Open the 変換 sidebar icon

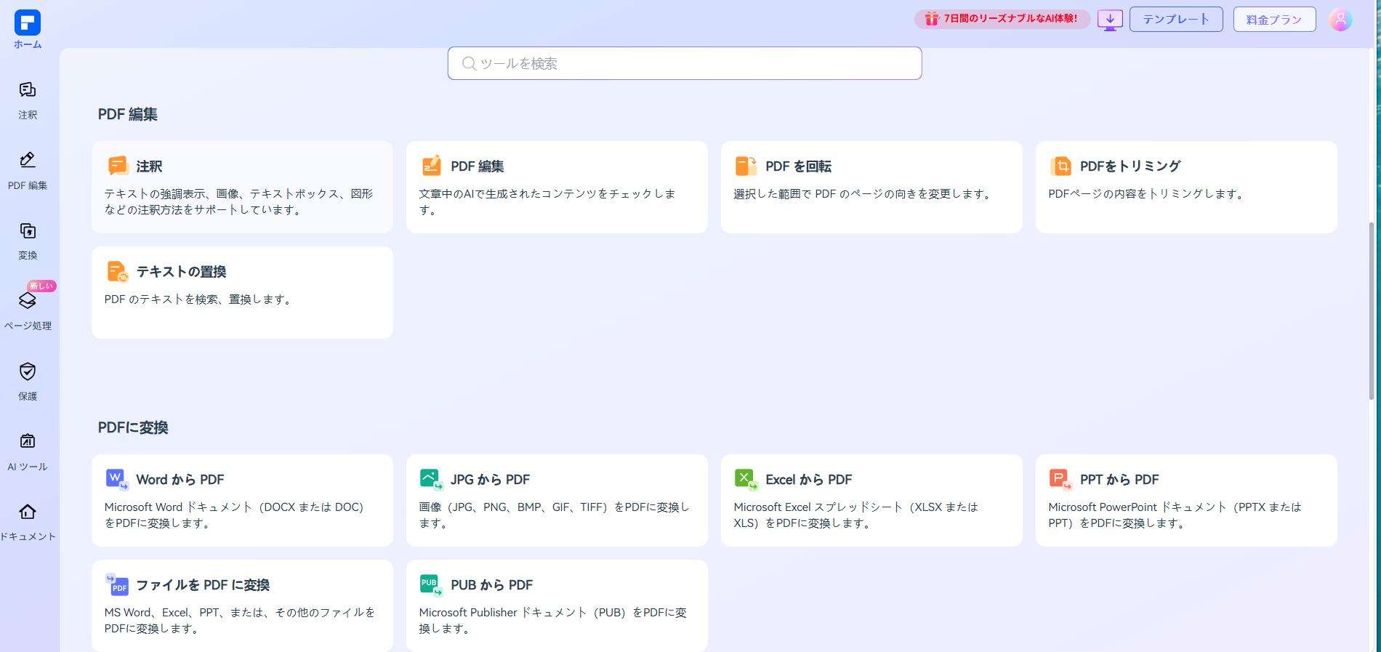[28, 231]
